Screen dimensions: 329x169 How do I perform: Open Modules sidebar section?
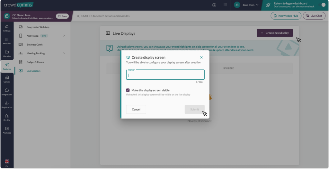[7, 41]
